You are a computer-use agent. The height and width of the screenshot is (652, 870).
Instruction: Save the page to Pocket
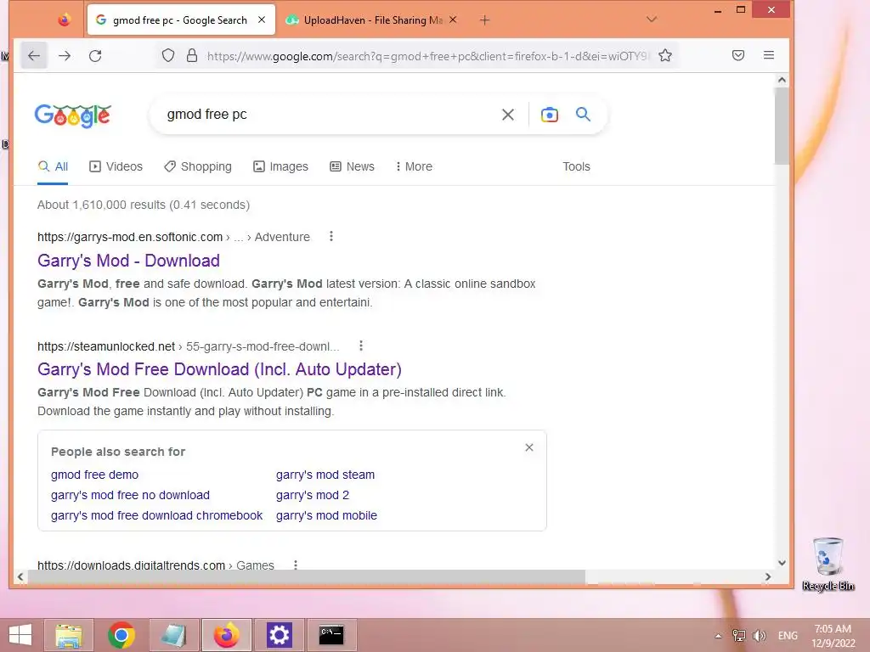click(738, 55)
